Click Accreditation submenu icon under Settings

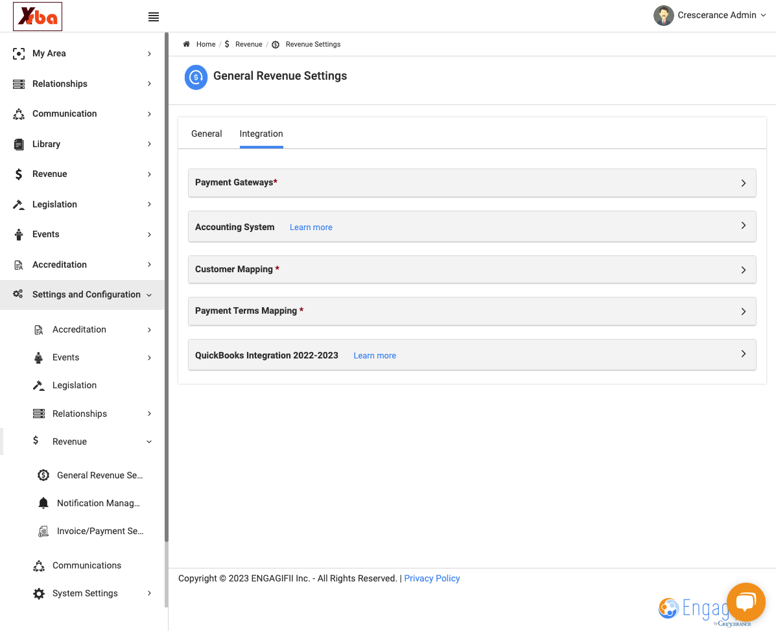tap(39, 330)
